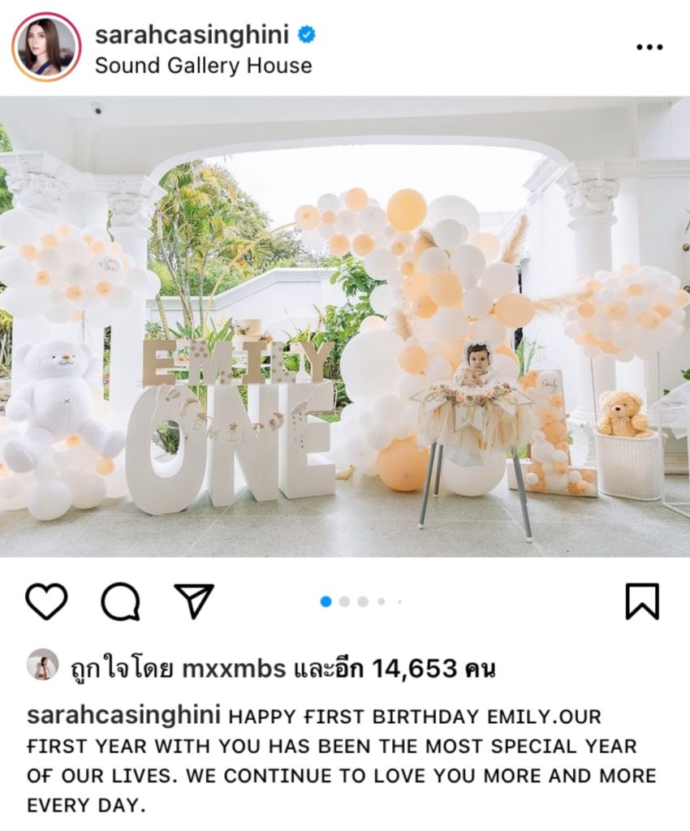Share the post via paper plane icon
The image size is (690, 831).
coord(194,601)
